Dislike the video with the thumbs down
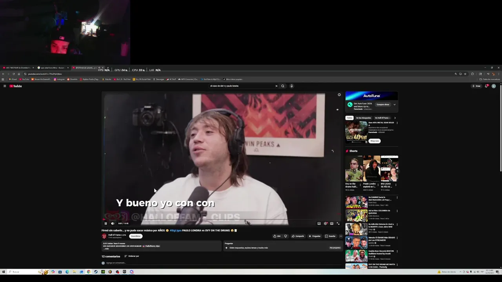This screenshot has height=282, width=502. pos(286,236)
